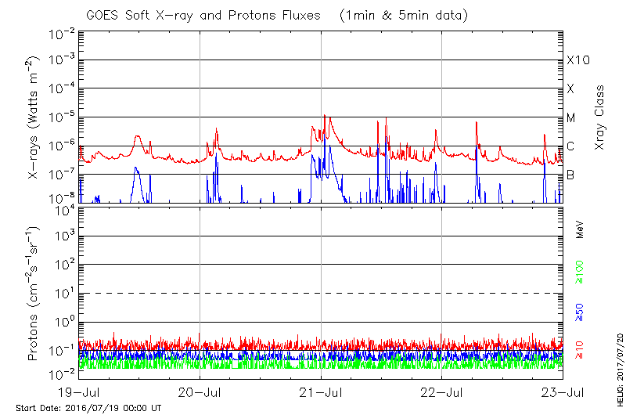The image size is (626, 415).
Task: Select the M class label on the right axis
Action: click(x=571, y=118)
